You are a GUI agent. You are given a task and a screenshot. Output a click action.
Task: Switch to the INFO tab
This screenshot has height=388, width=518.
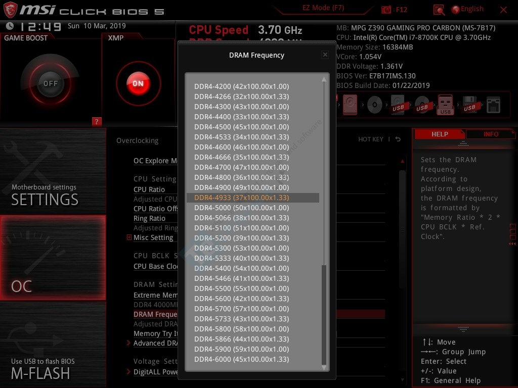click(x=490, y=134)
